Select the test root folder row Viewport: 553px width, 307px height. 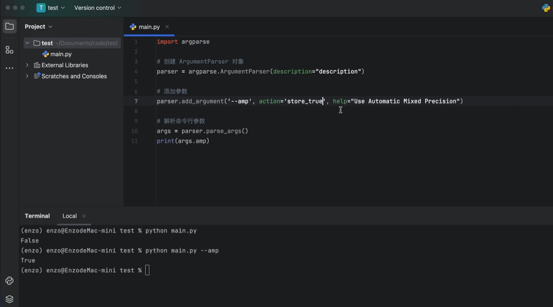click(72, 43)
